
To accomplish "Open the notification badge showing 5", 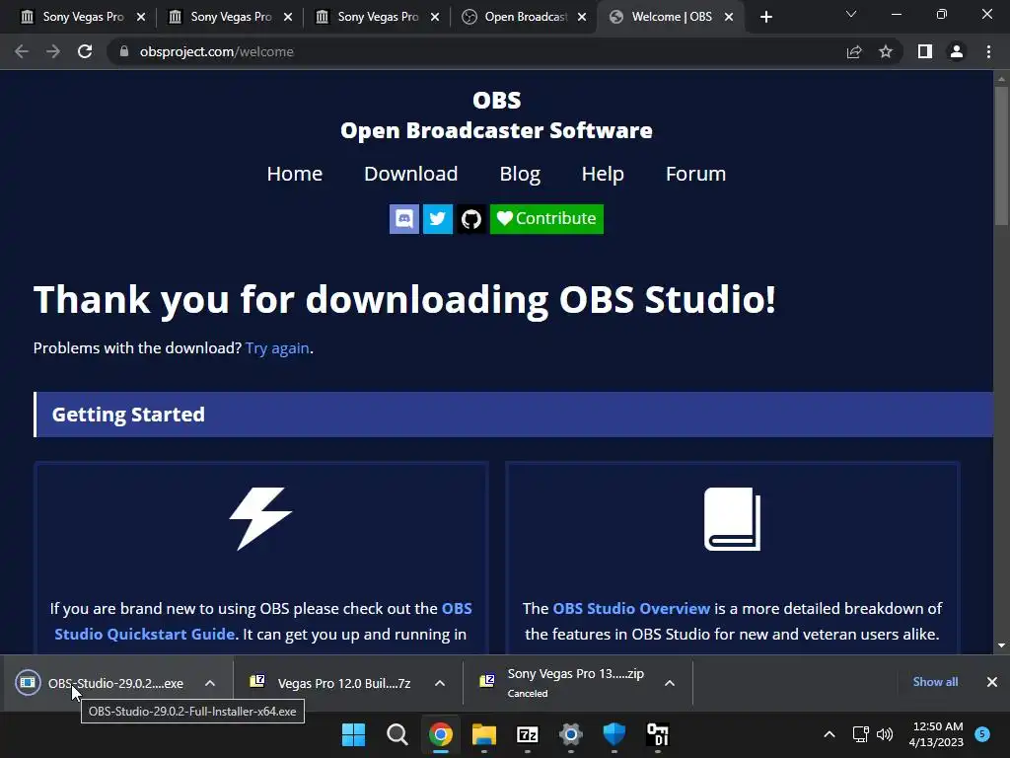I will point(982,734).
